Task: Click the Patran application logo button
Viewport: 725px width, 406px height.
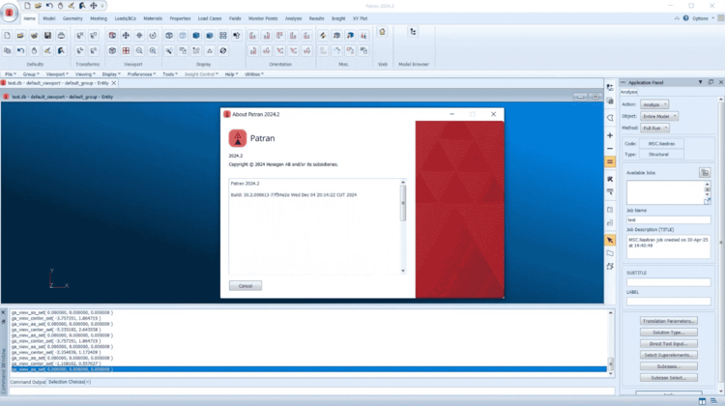Action: (9, 13)
